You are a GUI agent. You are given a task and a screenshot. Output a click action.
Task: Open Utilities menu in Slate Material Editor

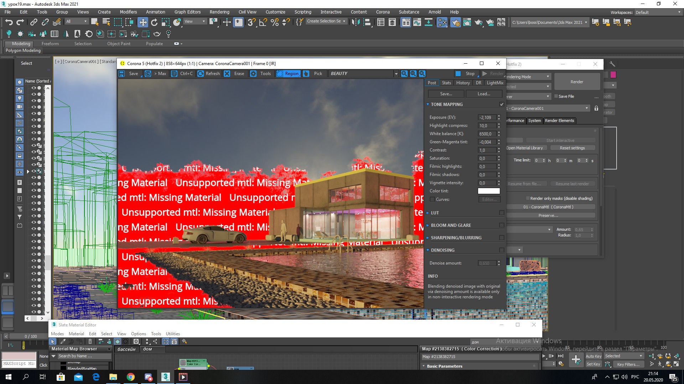(173, 334)
